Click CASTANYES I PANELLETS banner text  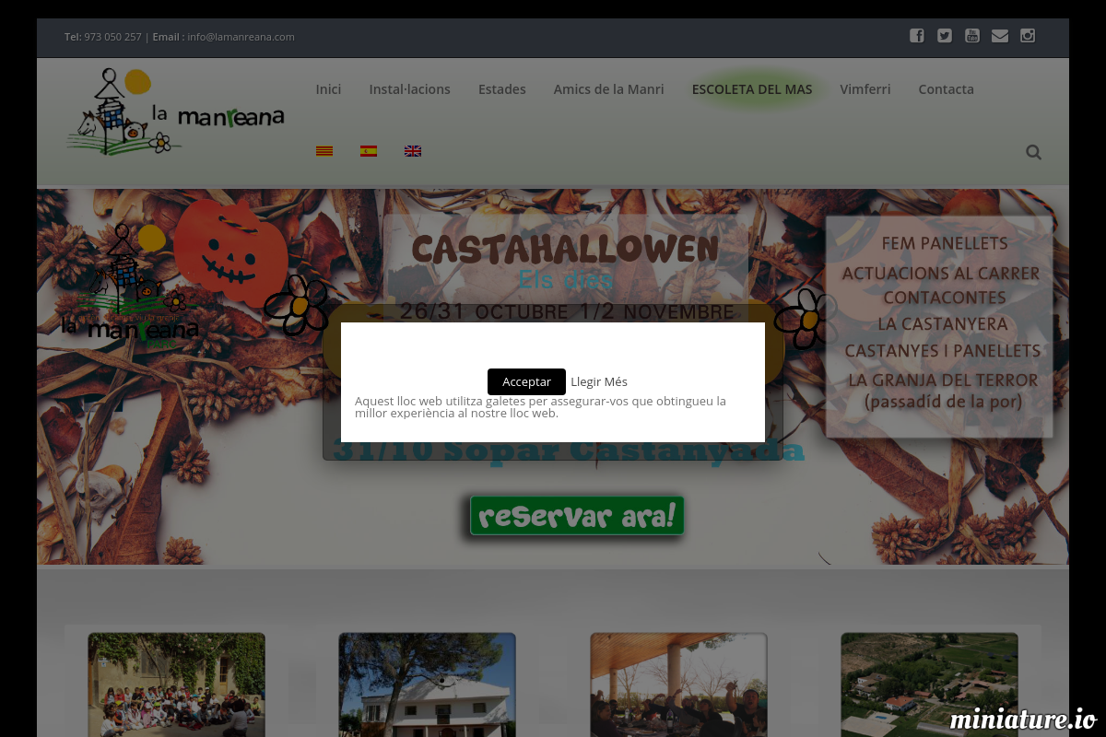pos(943,350)
